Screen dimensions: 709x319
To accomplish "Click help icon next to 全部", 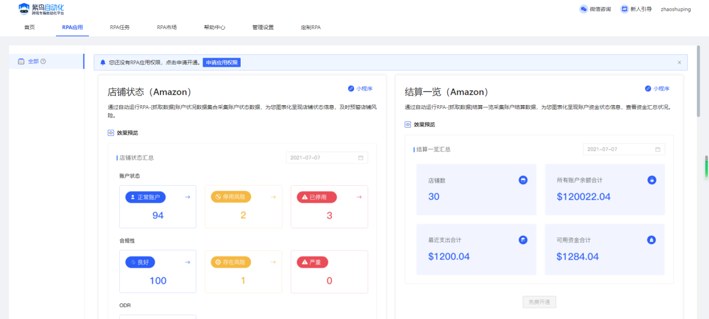I will pyautogui.click(x=43, y=62).
